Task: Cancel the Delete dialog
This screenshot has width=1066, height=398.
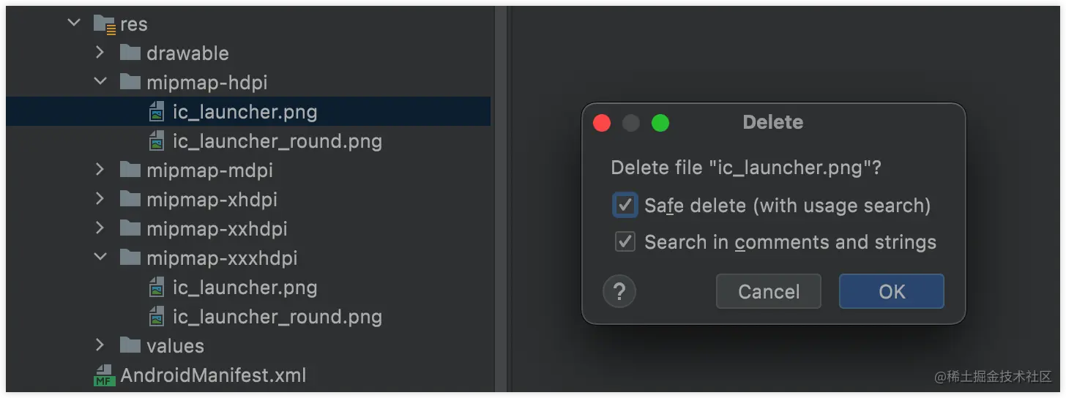Action: [x=769, y=291]
